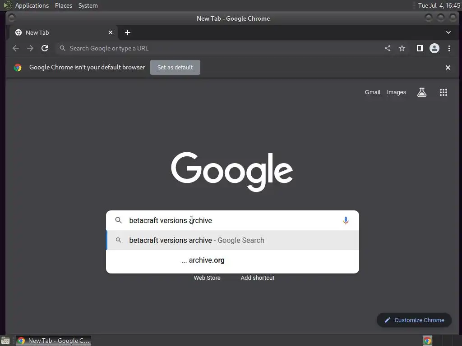Image resolution: width=462 pixels, height=346 pixels.
Task: Open the Applications menu
Action: pyautogui.click(x=32, y=5)
